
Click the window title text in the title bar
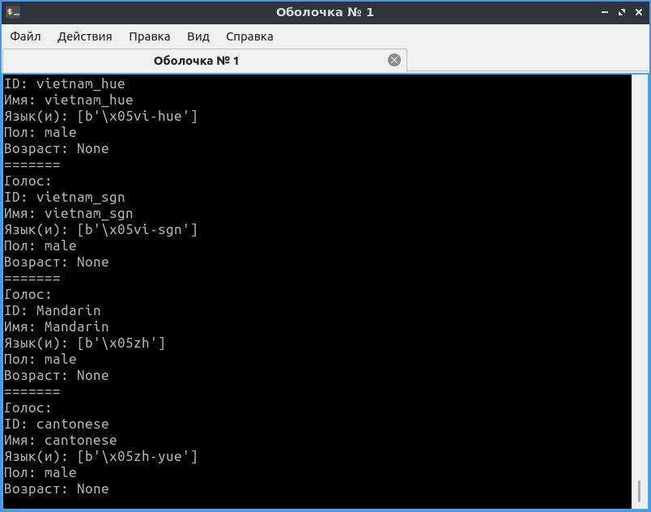point(325,12)
